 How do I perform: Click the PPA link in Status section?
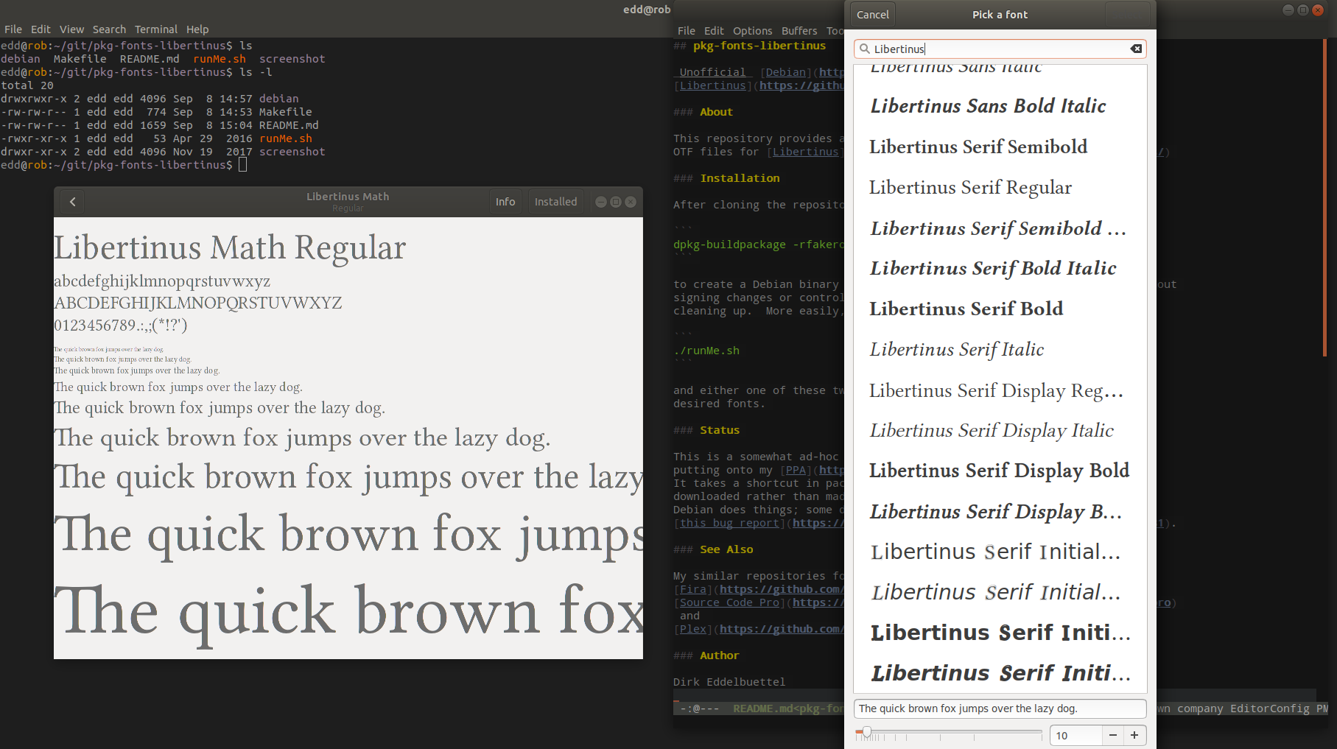click(796, 470)
